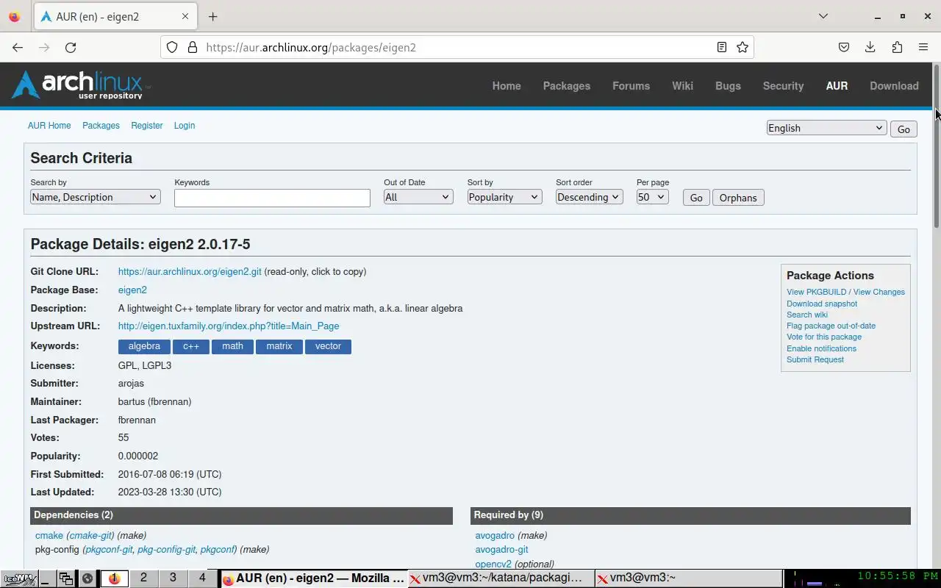Click the globe icon in the taskbar
Viewport: 941px width, 588px height.
point(87,578)
